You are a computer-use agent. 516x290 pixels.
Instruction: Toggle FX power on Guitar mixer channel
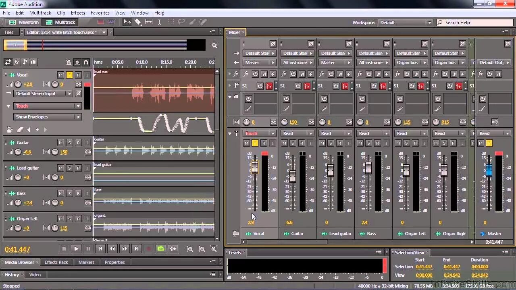[293, 74]
